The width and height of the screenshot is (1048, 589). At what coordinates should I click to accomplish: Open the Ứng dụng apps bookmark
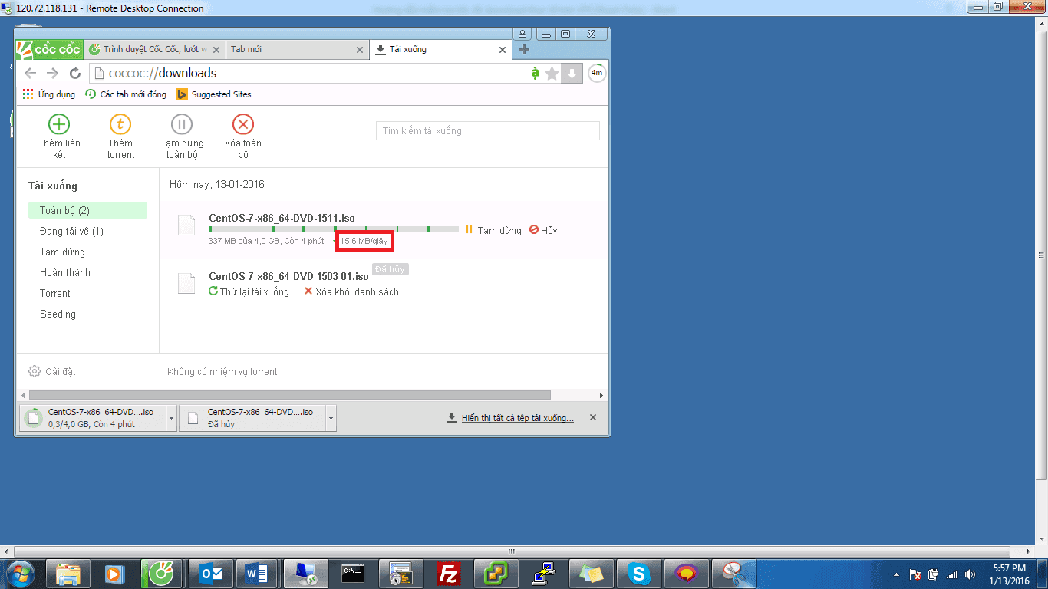[49, 94]
